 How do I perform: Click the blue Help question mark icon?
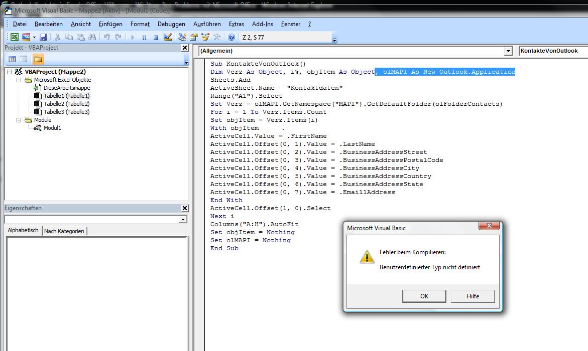[231, 37]
